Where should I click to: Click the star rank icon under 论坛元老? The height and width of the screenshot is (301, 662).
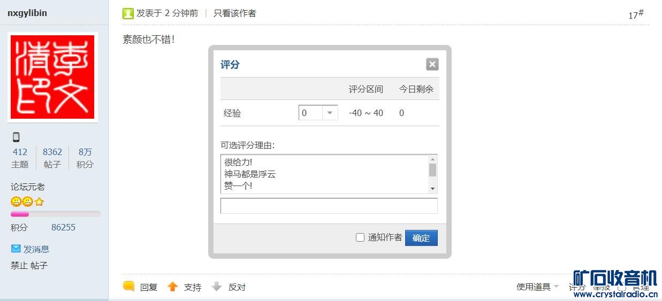(x=39, y=202)
